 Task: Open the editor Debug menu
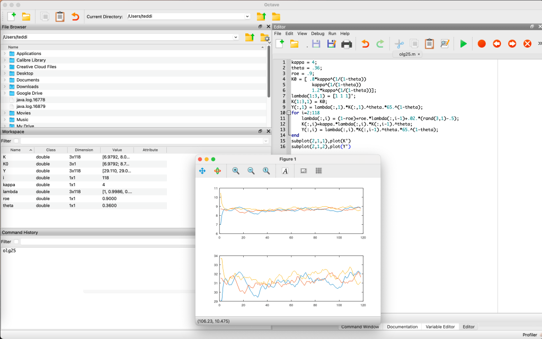(317, 34)
